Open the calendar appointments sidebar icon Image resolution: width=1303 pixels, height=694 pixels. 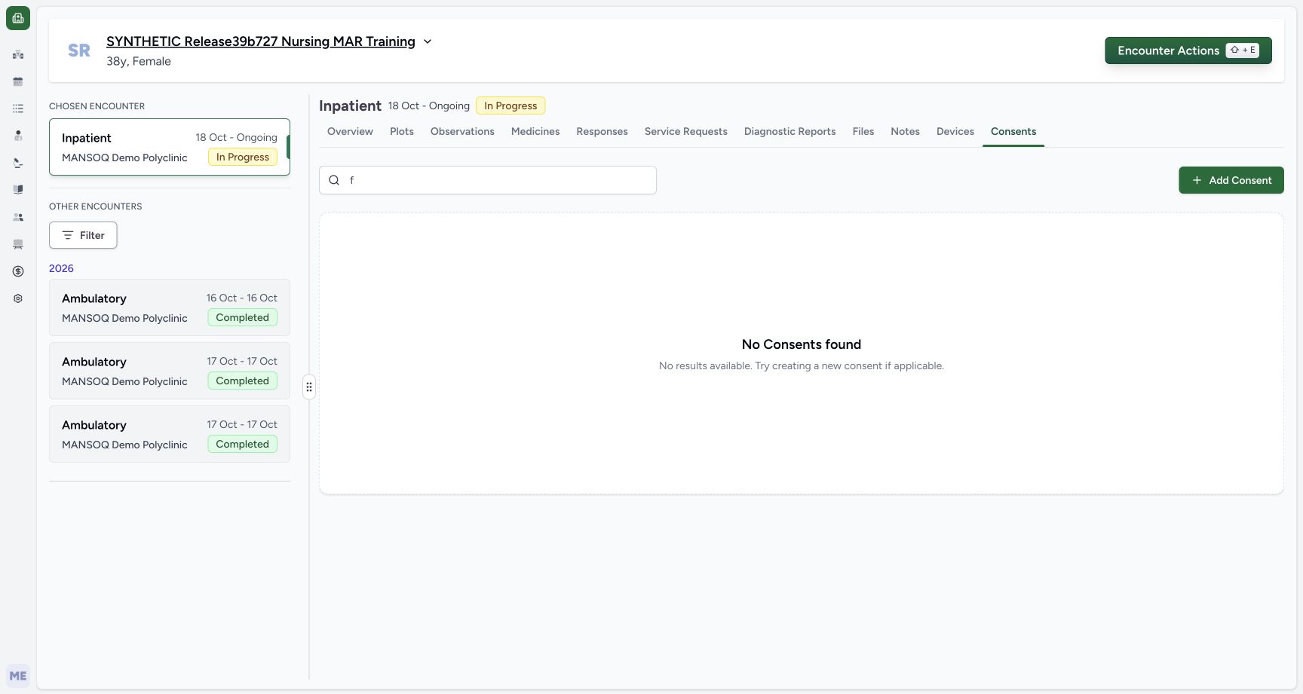18,81
